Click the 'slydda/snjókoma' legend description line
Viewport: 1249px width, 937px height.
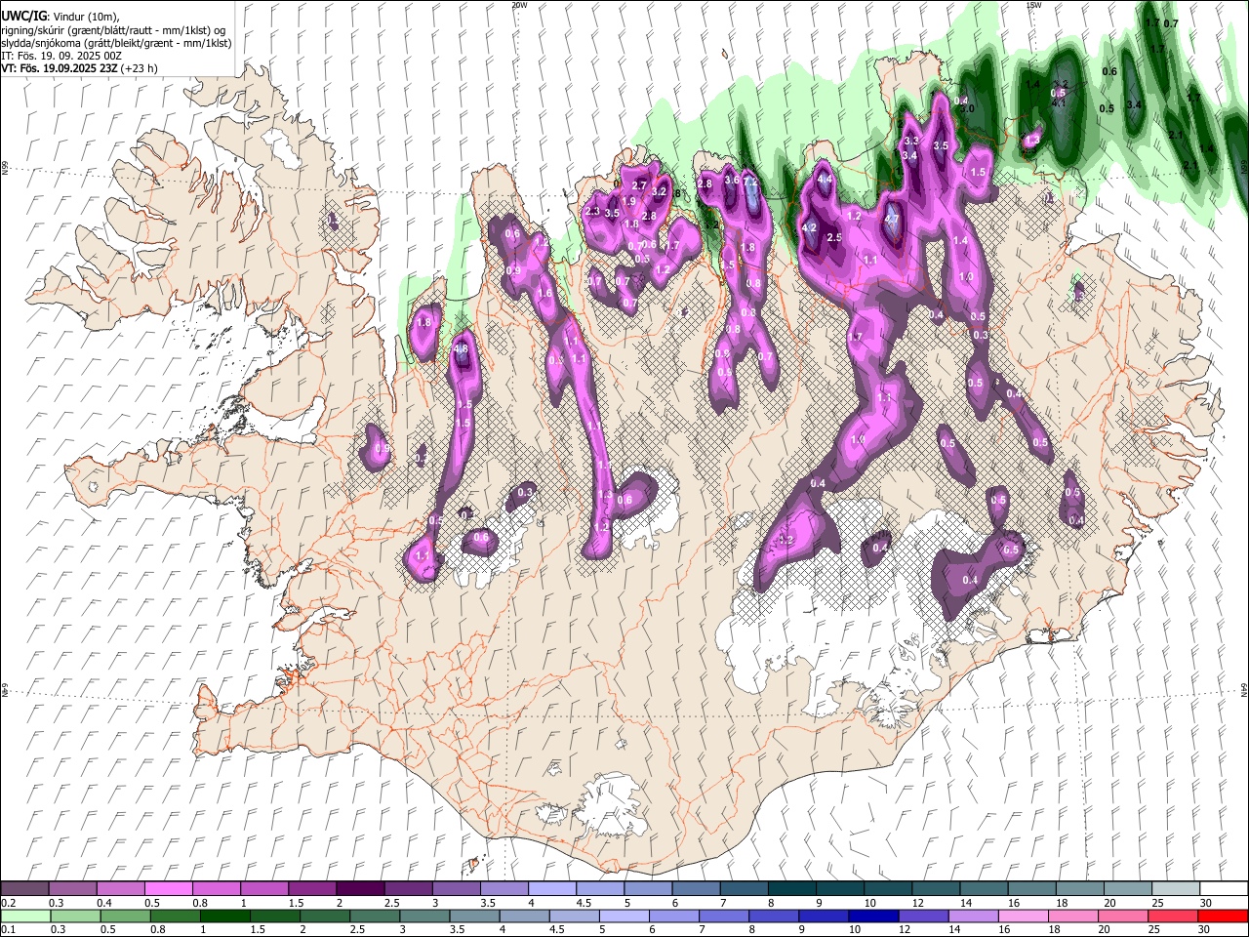(x=116, y=43)
